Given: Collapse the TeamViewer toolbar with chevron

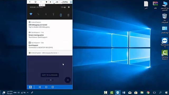Looking at the screenshot, I should click(x=40, y=5).
